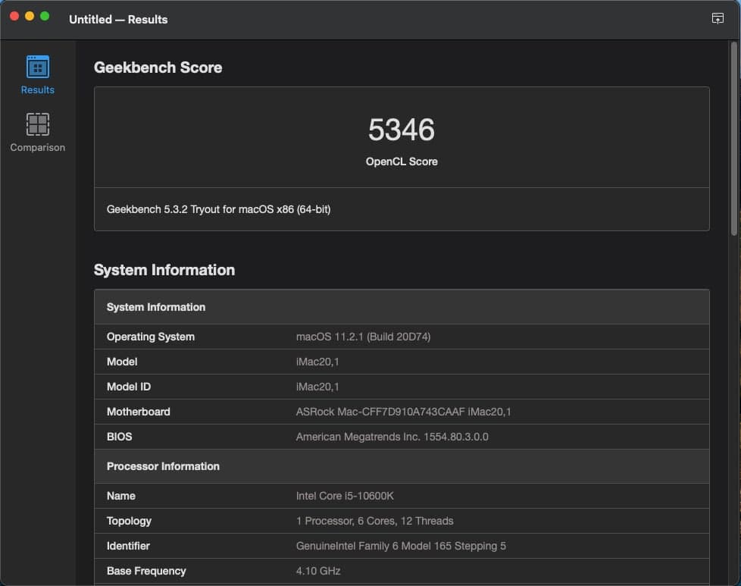The height and width of the screenshot is (586, 741).
Task: Click the BIOS row label
Action: click(119, 437)
